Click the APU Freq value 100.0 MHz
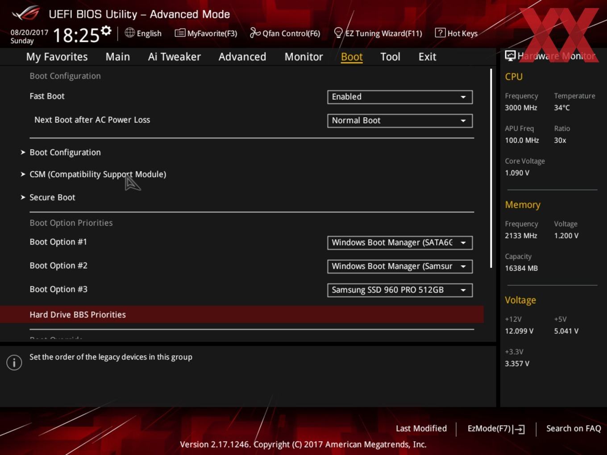607x455 pixels. coord(522,140)
